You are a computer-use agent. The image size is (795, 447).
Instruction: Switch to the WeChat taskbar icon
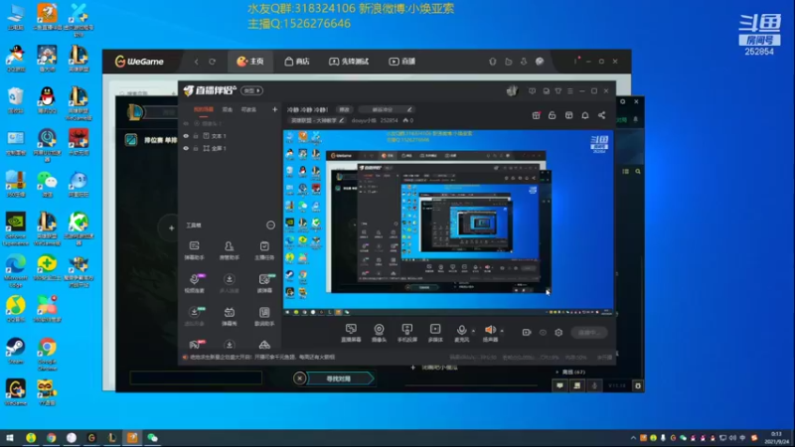(x=153, y=438)
